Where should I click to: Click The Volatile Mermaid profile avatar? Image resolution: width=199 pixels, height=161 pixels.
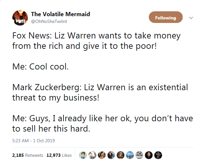19,17
